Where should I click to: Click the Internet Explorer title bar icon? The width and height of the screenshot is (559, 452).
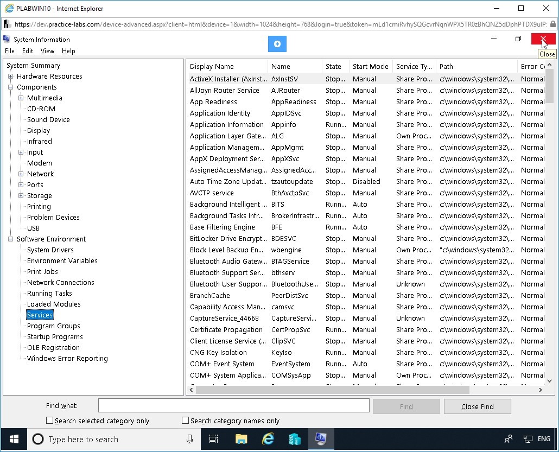pyautogui.click(x=9, y=8)
